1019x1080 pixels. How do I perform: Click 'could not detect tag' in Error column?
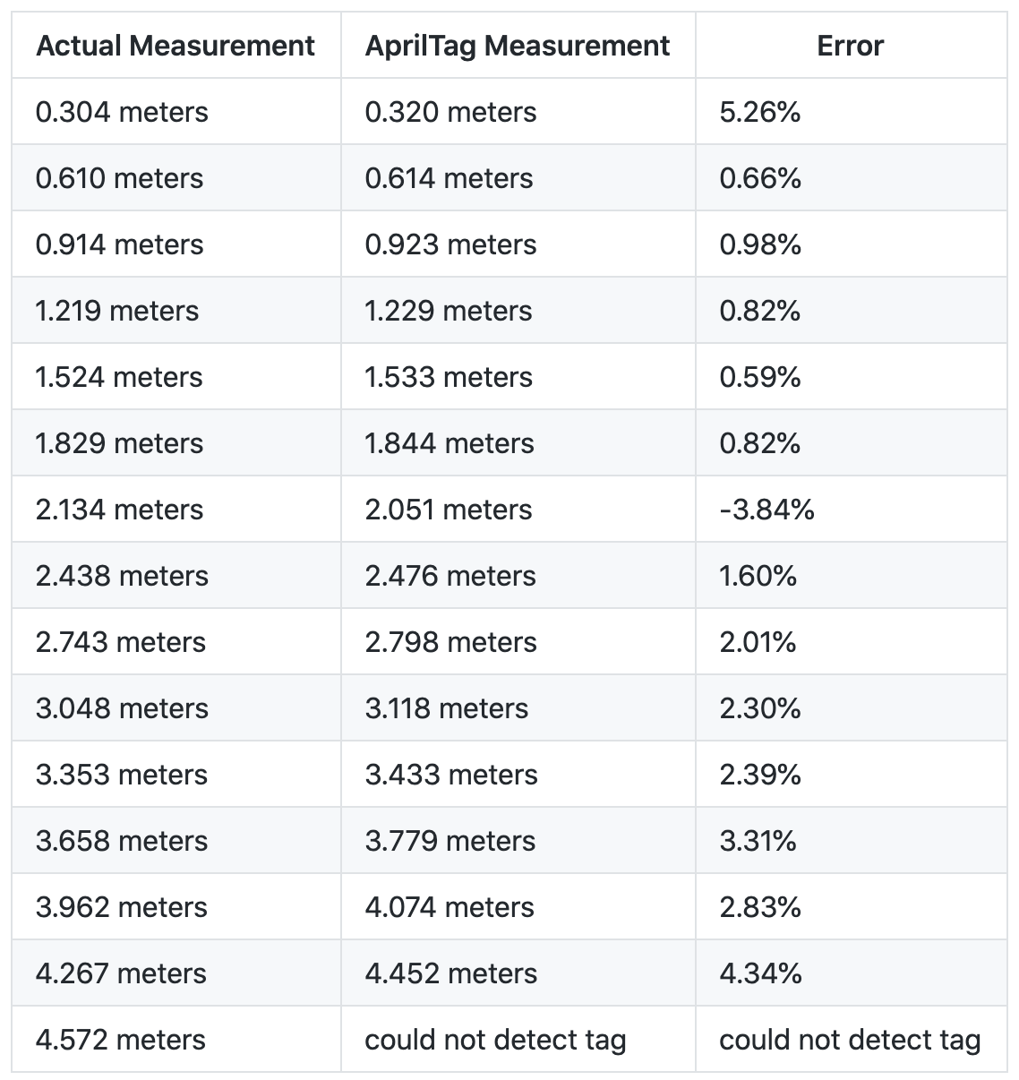(x=851, y=1040)
